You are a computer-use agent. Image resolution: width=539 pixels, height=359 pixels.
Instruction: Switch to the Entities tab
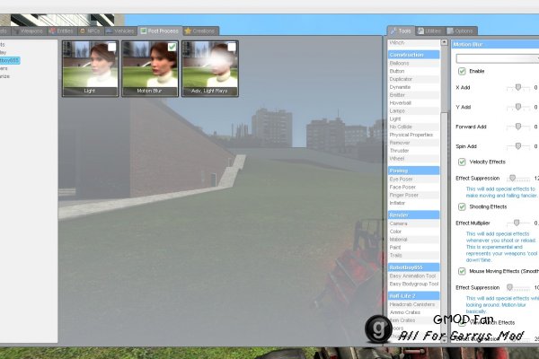click(x=62, y=31)
